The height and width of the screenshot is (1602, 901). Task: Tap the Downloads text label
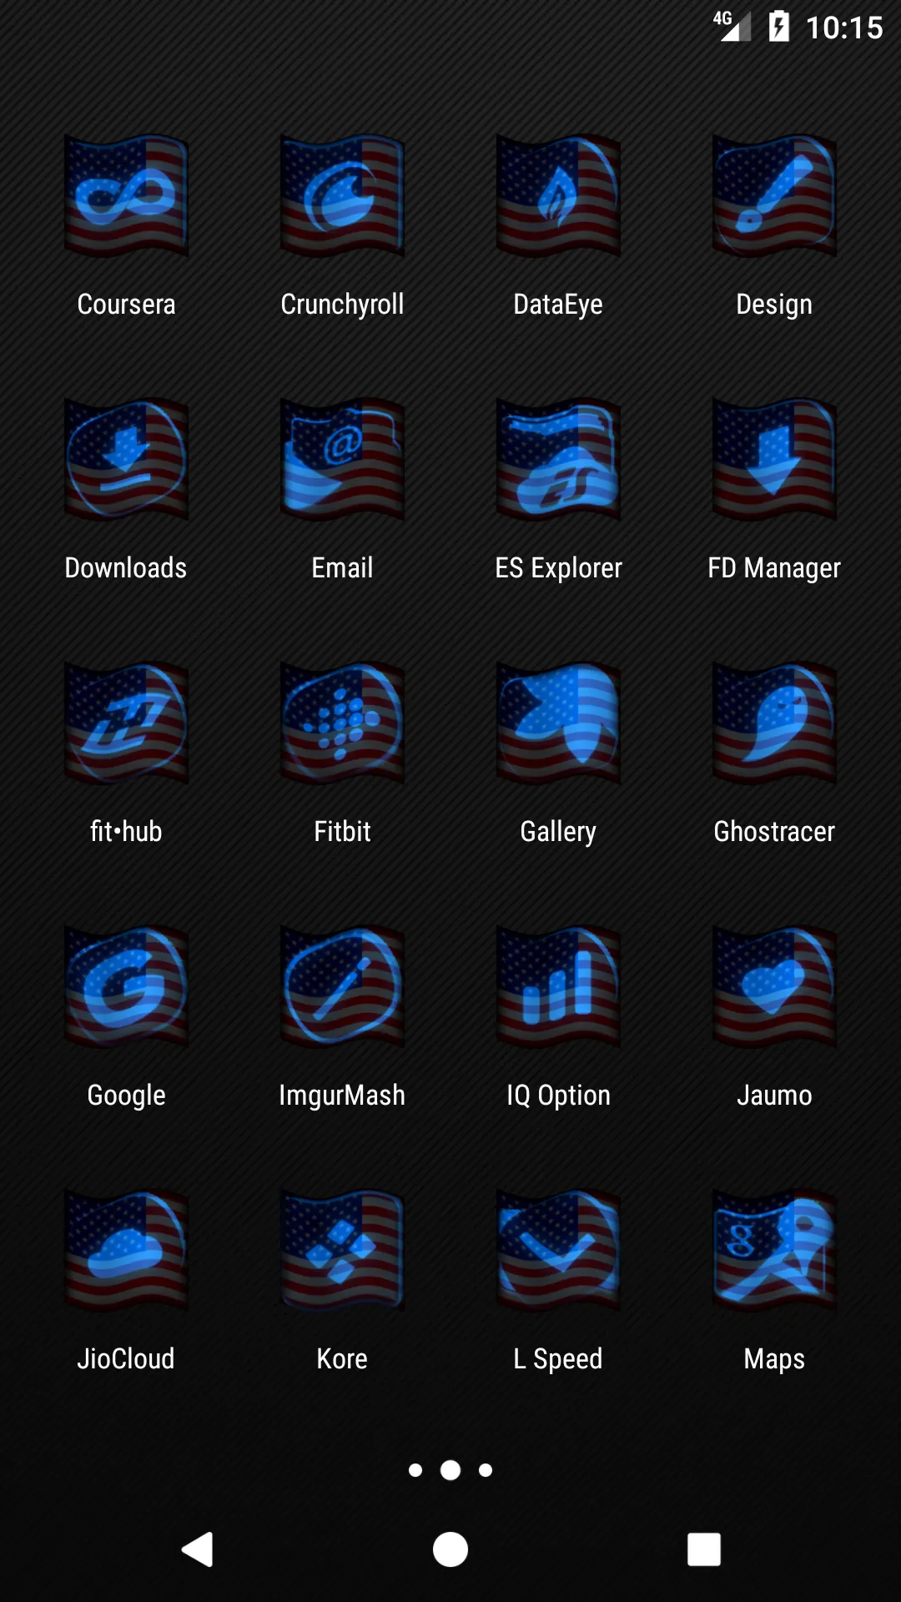click(x=126, y=568)
